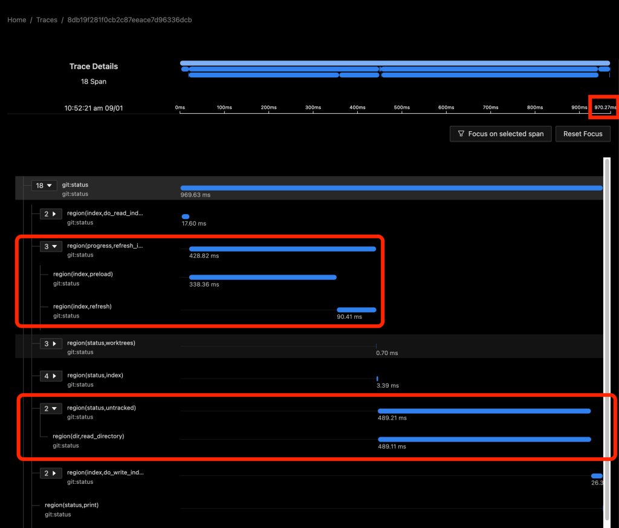
Task: Click the Home breadcrumb link
Action: pos(16,20)
